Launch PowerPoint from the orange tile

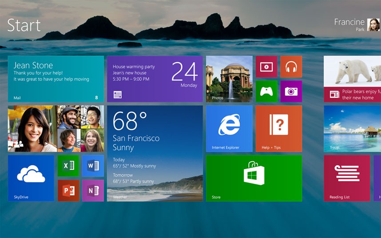[68, 190]
